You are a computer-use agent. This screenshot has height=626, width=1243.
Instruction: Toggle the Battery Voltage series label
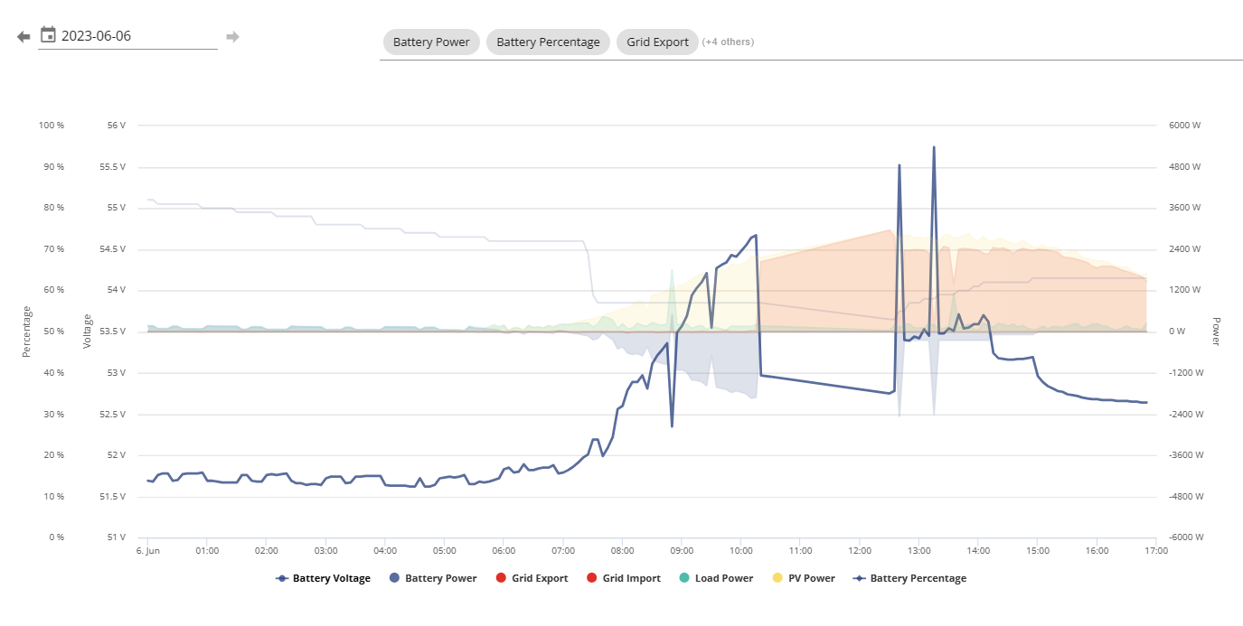pos(332,578)
